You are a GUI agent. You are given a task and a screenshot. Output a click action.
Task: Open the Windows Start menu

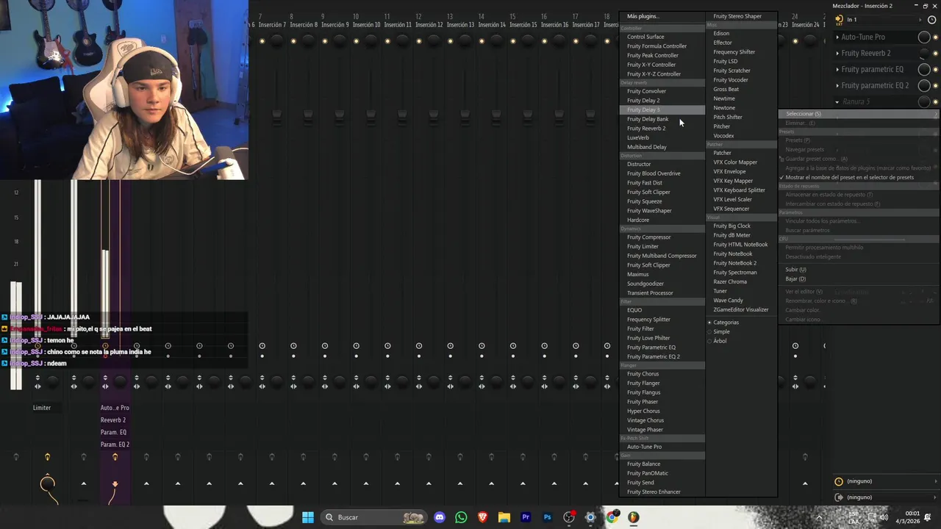tap(308, 517)
